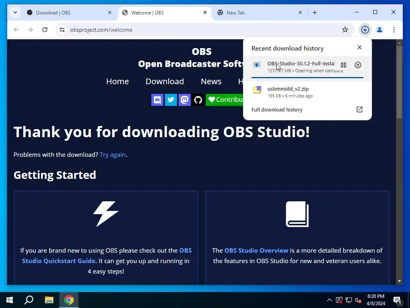Go forward in browser history
Image resolution: width=410 pixels, height=308 pixels.
pyautogui.click(x=30, y=30)
